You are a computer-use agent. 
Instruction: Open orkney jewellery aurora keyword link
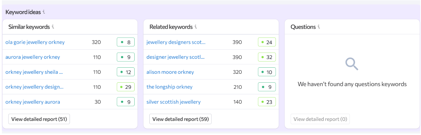coord(33,102)
